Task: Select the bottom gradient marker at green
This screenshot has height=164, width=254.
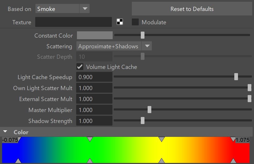Action: point(90,161)
